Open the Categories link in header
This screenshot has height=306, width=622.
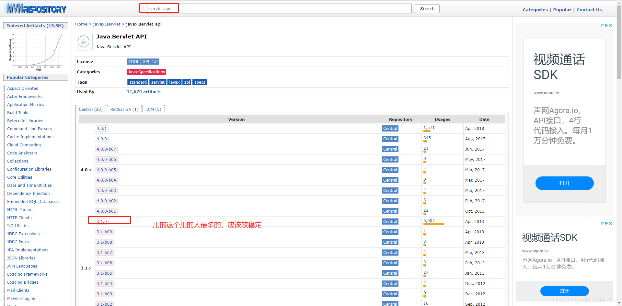535,10
